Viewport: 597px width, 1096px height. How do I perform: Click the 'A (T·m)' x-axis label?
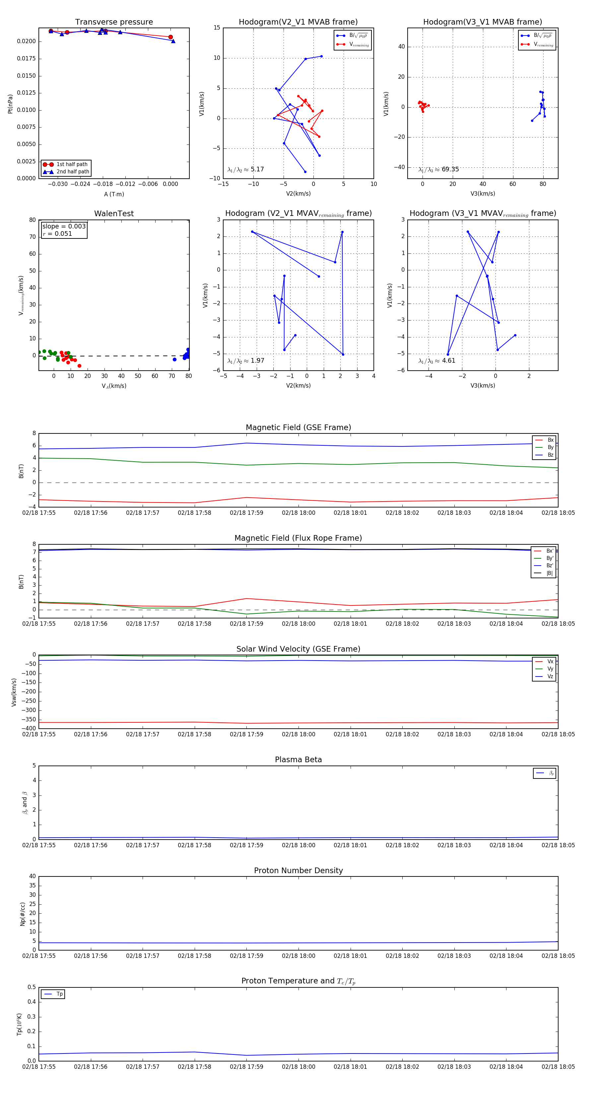[x=114, y=194]
